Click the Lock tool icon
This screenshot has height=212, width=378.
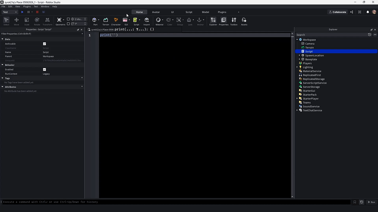tap(189, 20)
